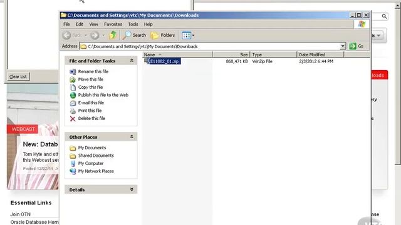Open the View menu
Screen dimensions: 401x225
point(93,24)
